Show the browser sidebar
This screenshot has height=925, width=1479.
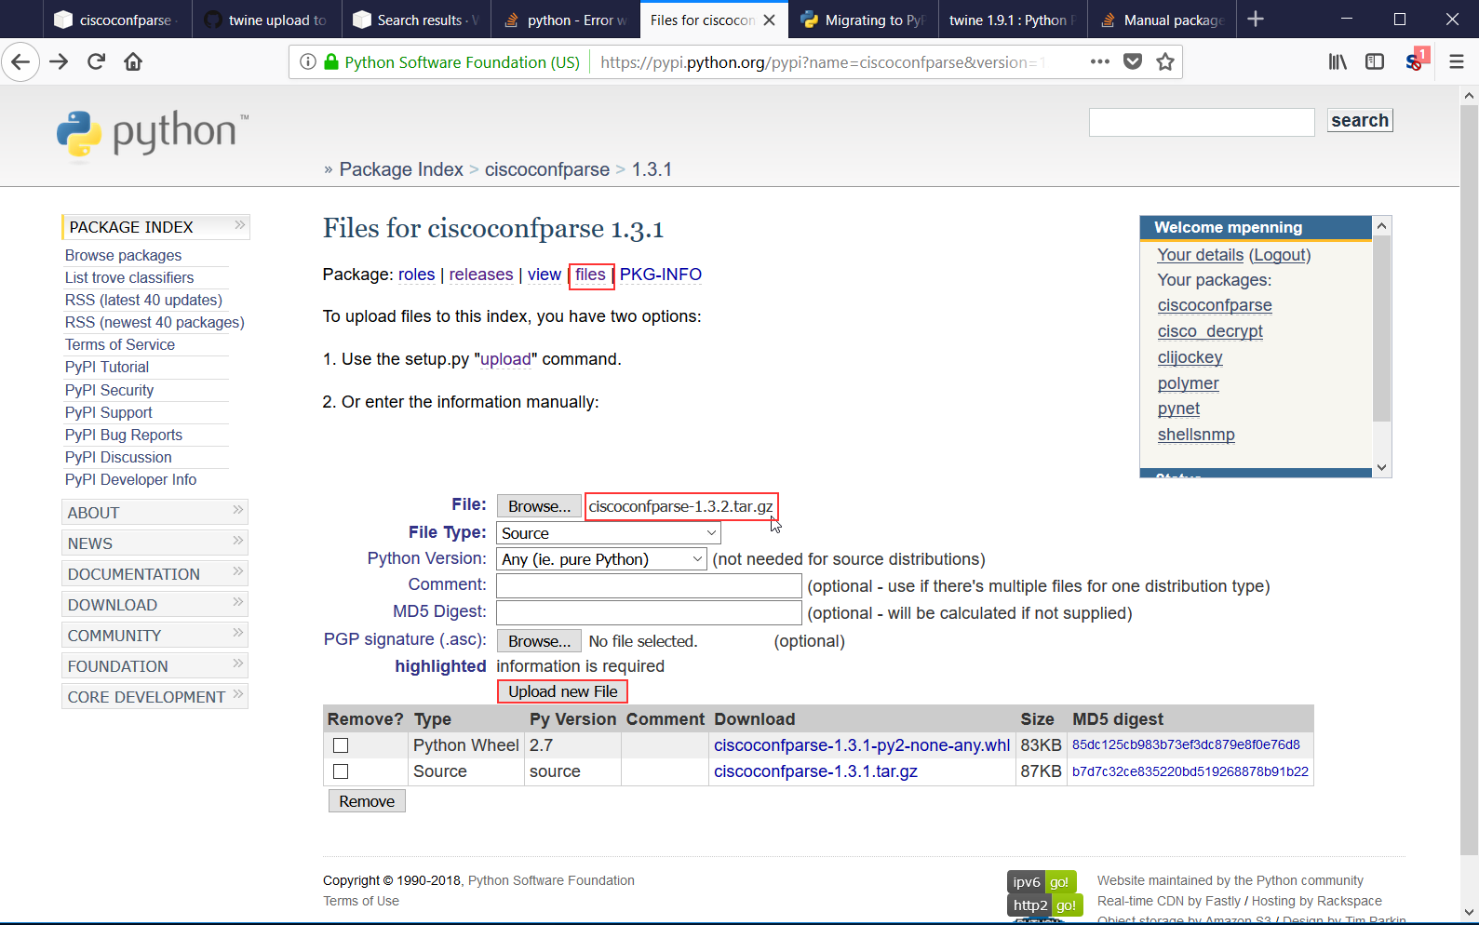coord(1375,62)
